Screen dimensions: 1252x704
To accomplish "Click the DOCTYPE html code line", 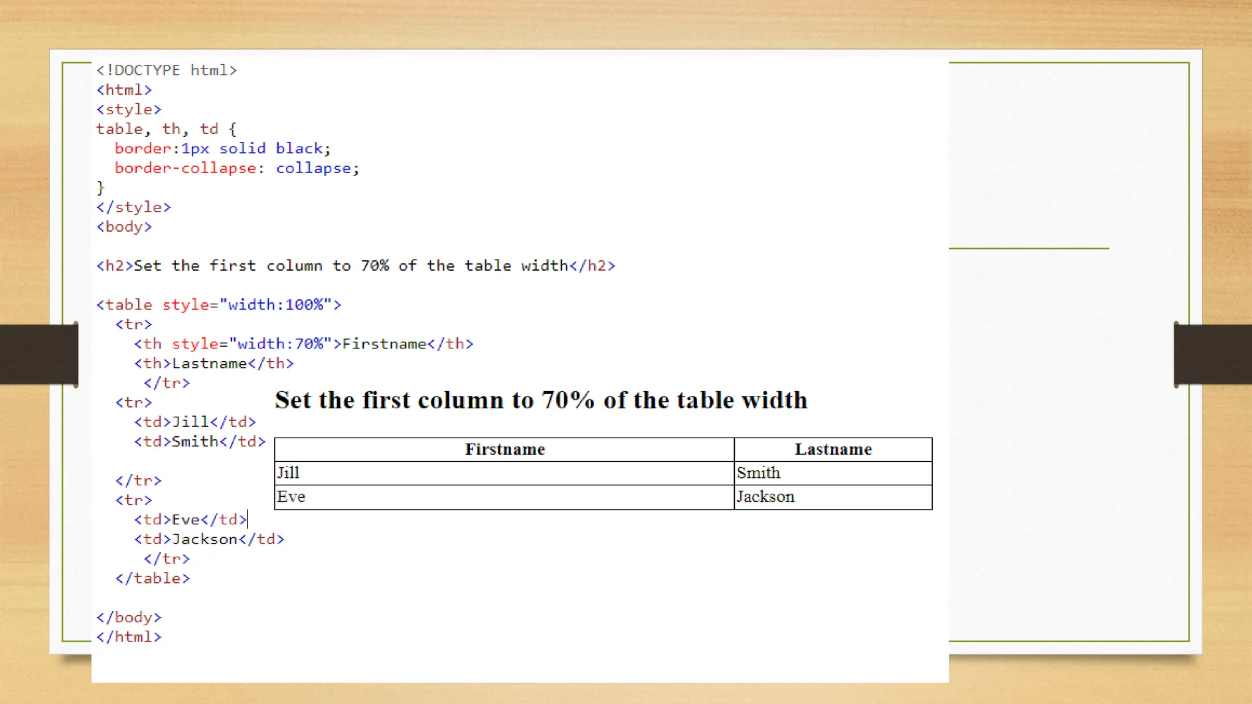I will [166, 70].
